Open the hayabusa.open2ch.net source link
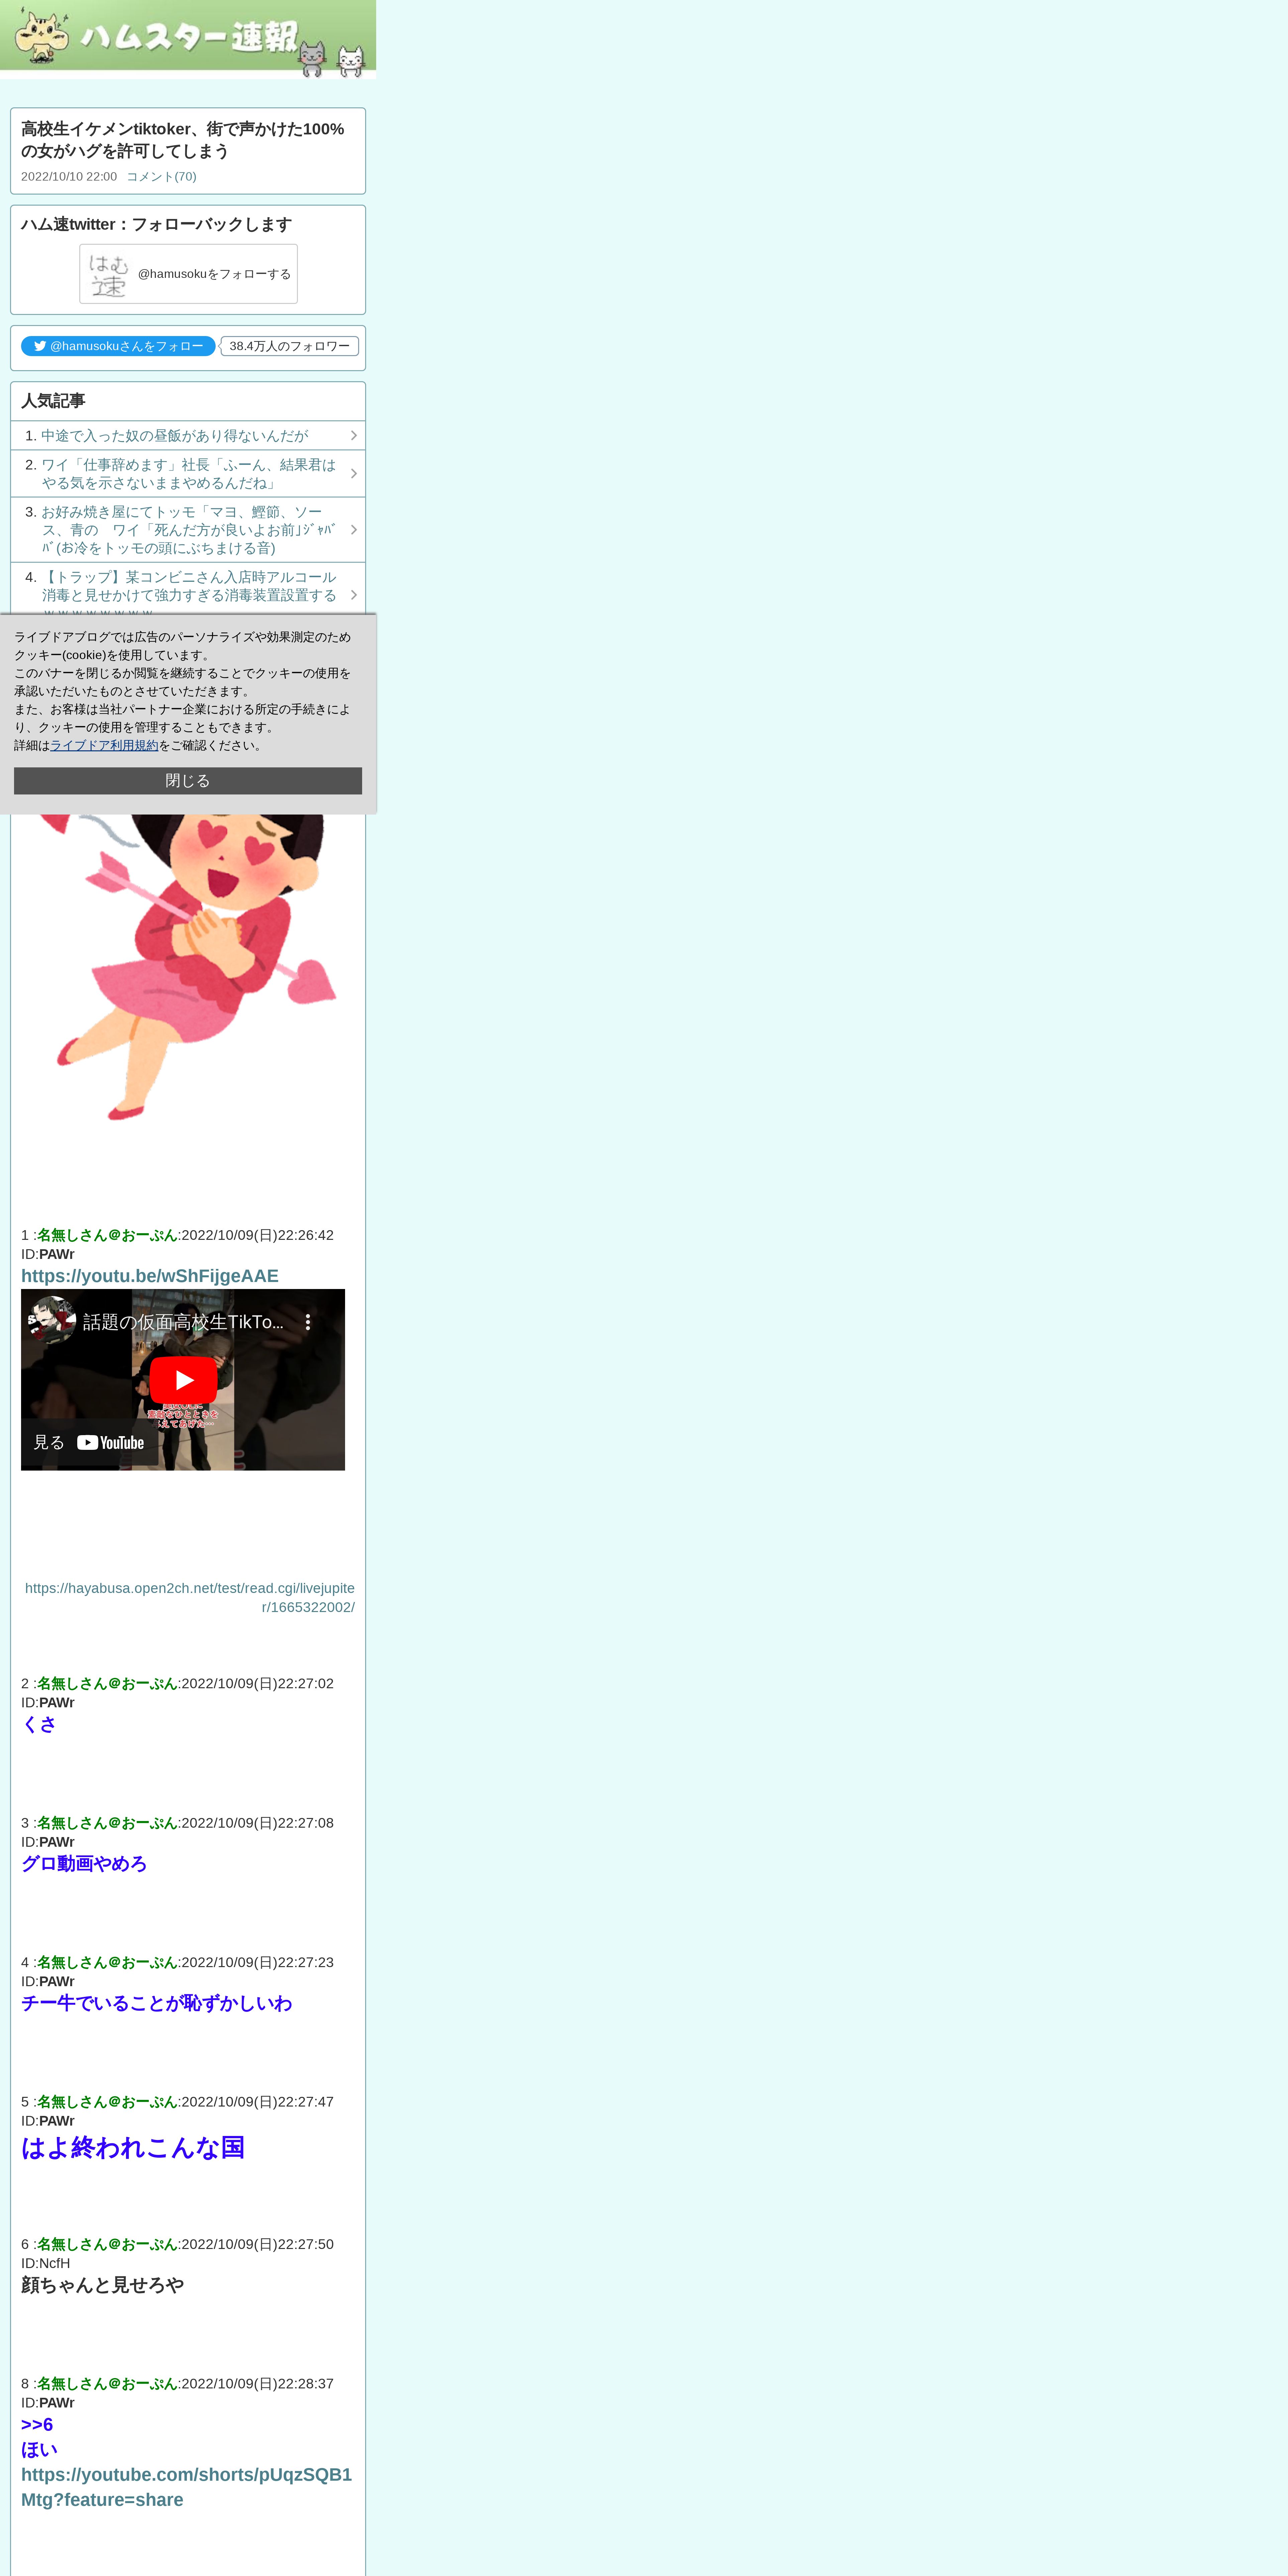This screenshot has width=1288, height=2576. coord(190,1598)
